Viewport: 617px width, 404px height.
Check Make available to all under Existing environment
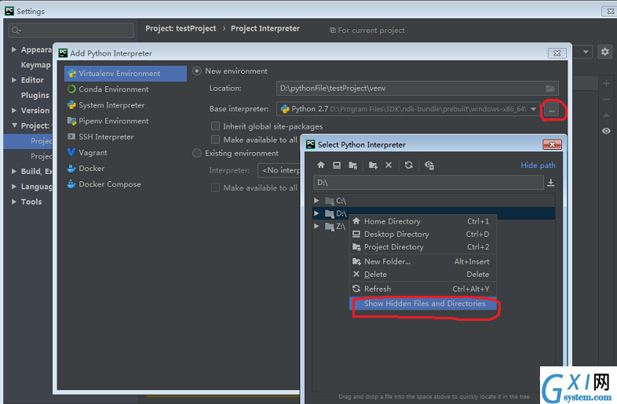(x=215, y=187)
